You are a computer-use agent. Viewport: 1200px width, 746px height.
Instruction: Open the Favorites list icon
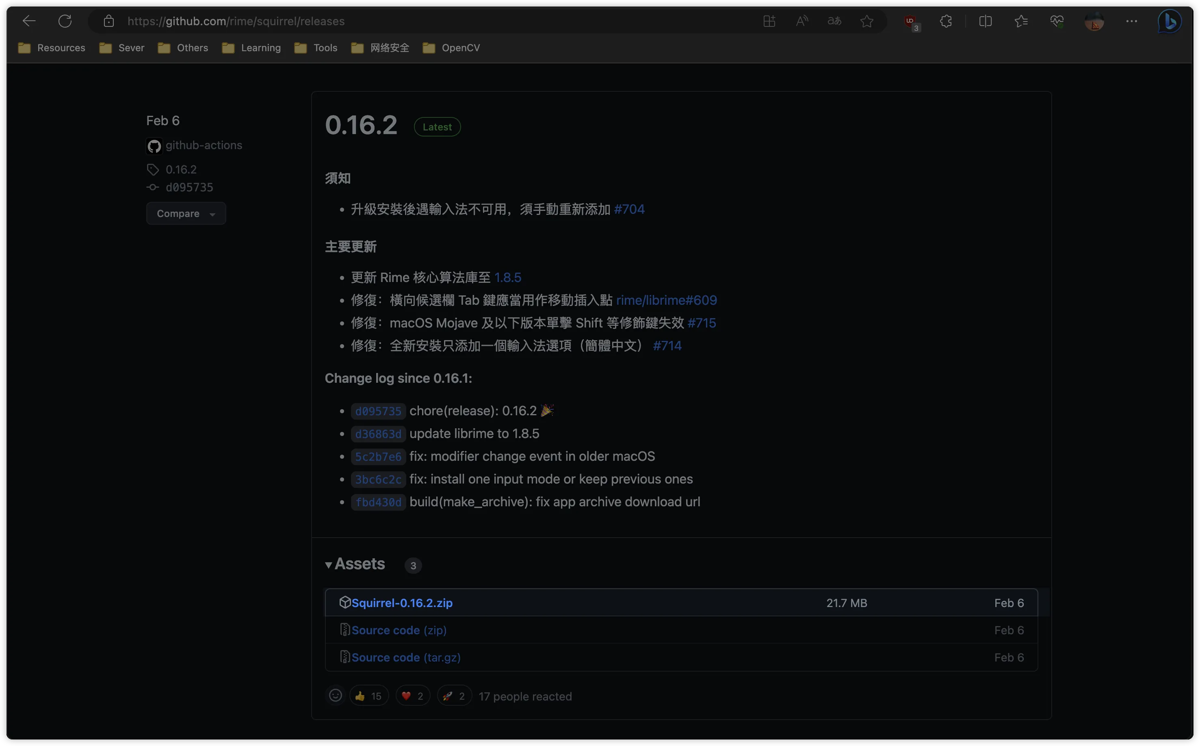pyautogui.click(x=1020, y=21)
